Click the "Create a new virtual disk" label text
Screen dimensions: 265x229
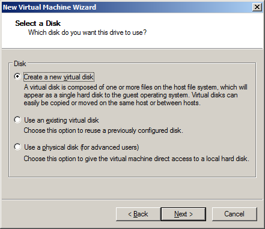coord(59,77)
